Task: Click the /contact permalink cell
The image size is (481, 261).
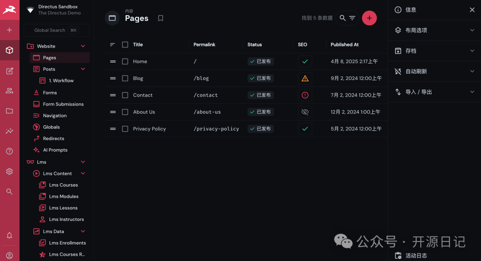Action: (x=205, y=95)
